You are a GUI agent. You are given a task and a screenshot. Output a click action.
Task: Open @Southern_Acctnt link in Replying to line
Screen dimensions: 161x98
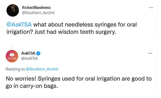(42, 69)
